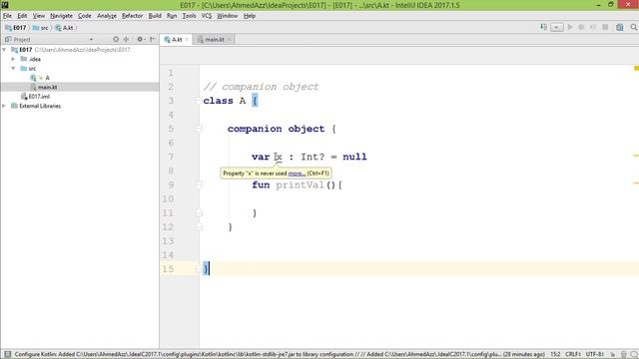Screen dimensions: 639x359
Task: Click the memory indicator icon at status bar end
Action: [x=634, y=355]
